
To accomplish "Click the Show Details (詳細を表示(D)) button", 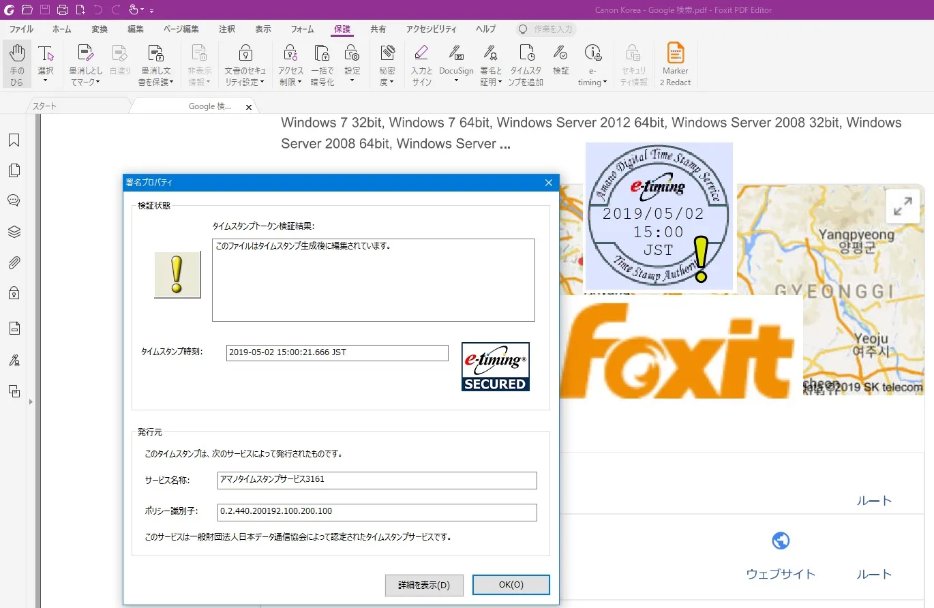I will (424, 585).
